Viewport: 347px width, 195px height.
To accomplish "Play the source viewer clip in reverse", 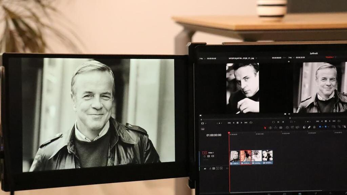I will click(x=233, y=123).
